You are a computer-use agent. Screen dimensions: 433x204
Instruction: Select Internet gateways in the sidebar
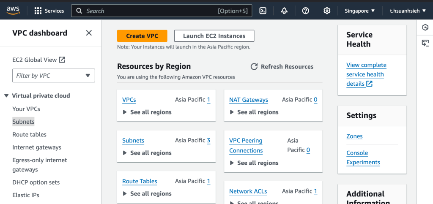tap(37, 147)
